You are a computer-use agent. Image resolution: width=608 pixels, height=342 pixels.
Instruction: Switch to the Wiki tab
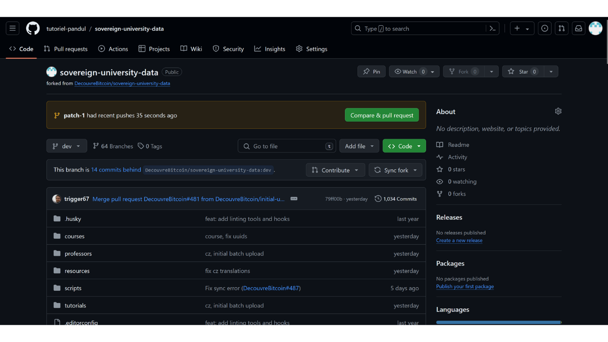click(x=191, y=49)
